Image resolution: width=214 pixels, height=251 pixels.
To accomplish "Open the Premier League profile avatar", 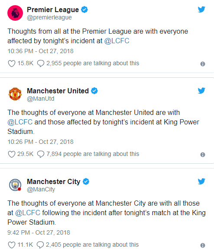I will pos(15,13).
